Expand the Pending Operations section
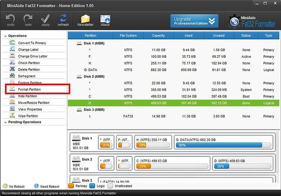This screenshot has height=196, width=281. 5,122
